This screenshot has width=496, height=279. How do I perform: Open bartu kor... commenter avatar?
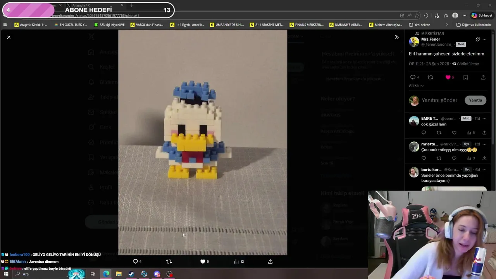(x=414, y=172)
